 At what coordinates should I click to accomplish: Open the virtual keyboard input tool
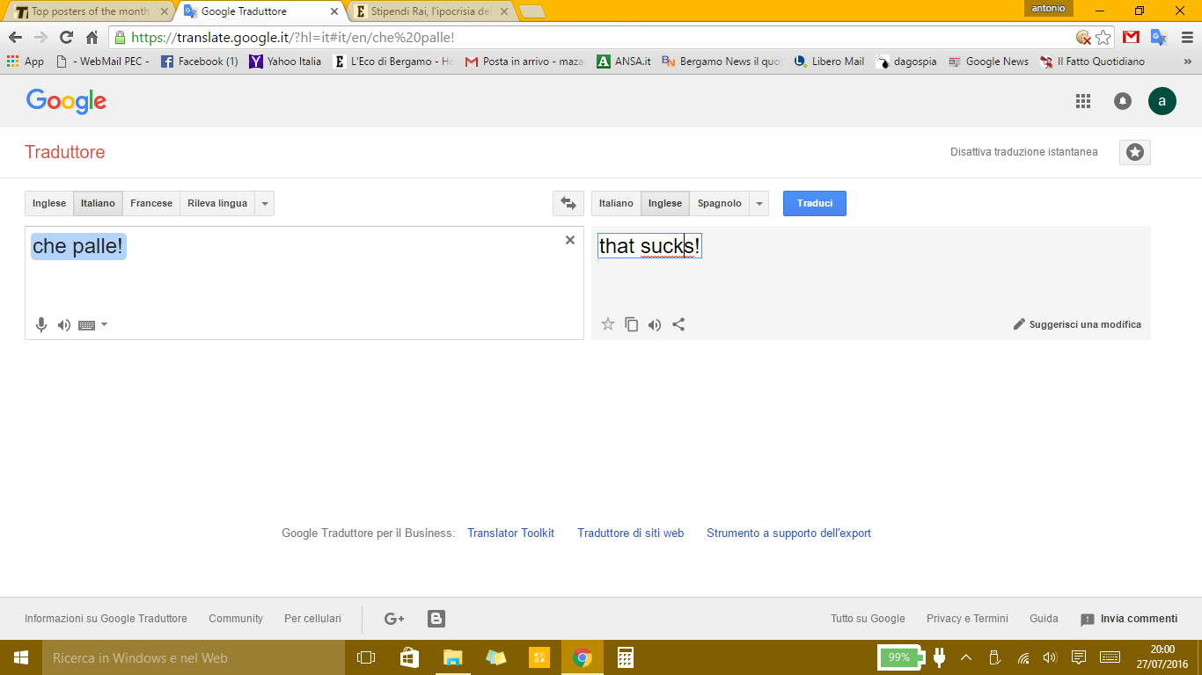[x=86, y=325]
